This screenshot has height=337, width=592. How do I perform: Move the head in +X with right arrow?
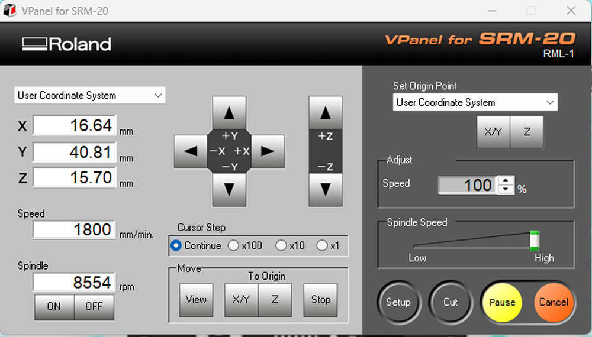pyautogui.click(x=268, y=151)
